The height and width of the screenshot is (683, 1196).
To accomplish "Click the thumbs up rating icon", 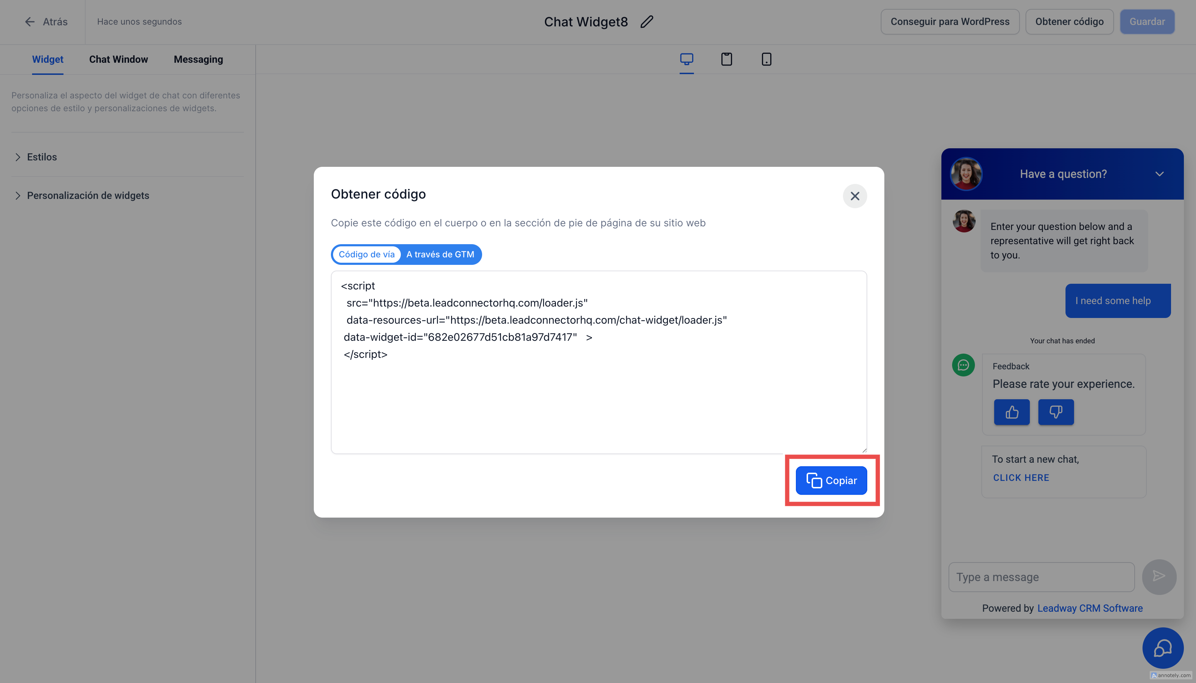I will pos(1012,412).
